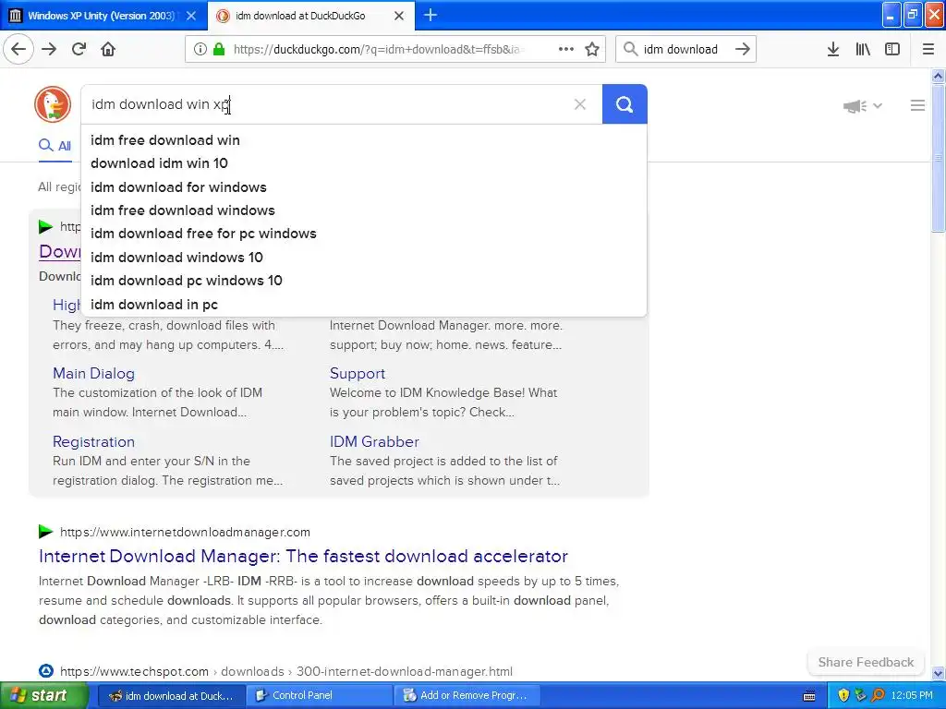
Task: Click green arrow favicon of internetdownloadmanager.com result
Action: pyautogui.click(x=45, y=531)
